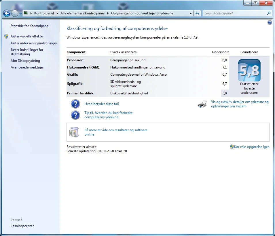The image size is (275, 236).
Task: Open Hvad betyder disse tal? link
Action: point(102,104)
